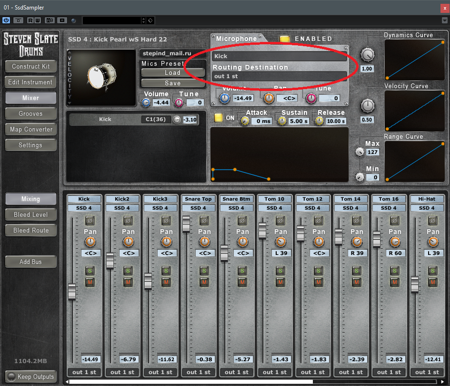Screen dimensions: 450x386
Task: Click the Tom 14 volume fader handle
Action: point(339,236)
